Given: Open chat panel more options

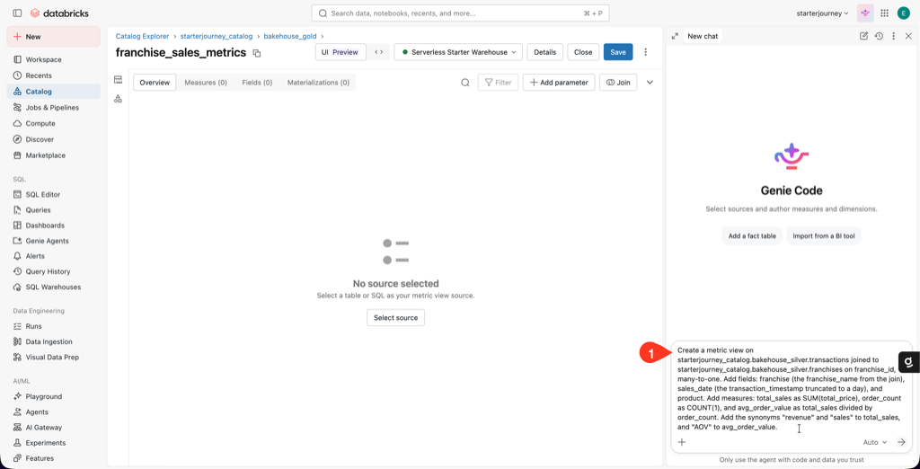Looking at the screenshot, I should tap(894, 36).
